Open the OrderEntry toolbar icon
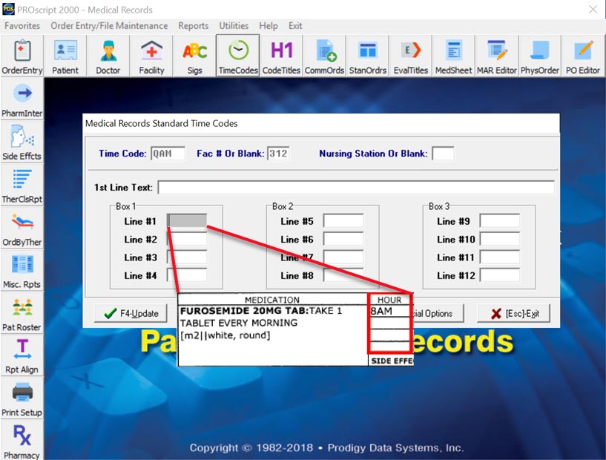The height and width of the screenshot is (460, 606). click(22, 56)
